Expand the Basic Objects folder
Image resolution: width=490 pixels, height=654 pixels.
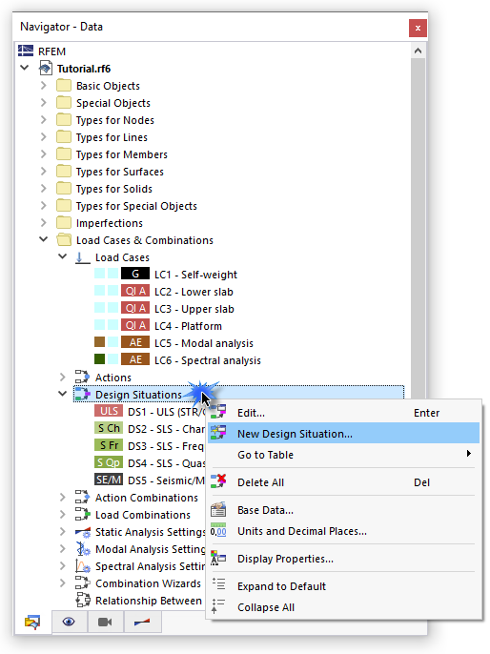43,85
